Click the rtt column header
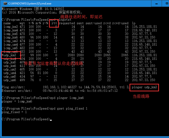169x138 pixels. 54,23
